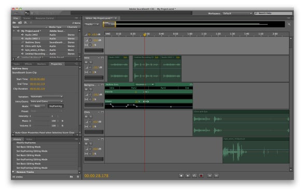Select Remove Tracks history entry
This screenshot has height=193, width=304.
pos(46,172)
